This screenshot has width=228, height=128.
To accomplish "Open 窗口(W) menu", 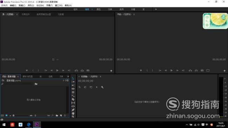I will point(59,5).
